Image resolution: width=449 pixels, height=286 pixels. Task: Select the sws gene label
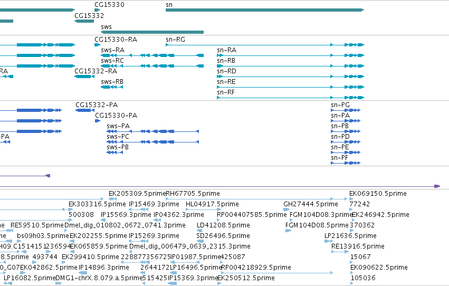click(106, 27)
